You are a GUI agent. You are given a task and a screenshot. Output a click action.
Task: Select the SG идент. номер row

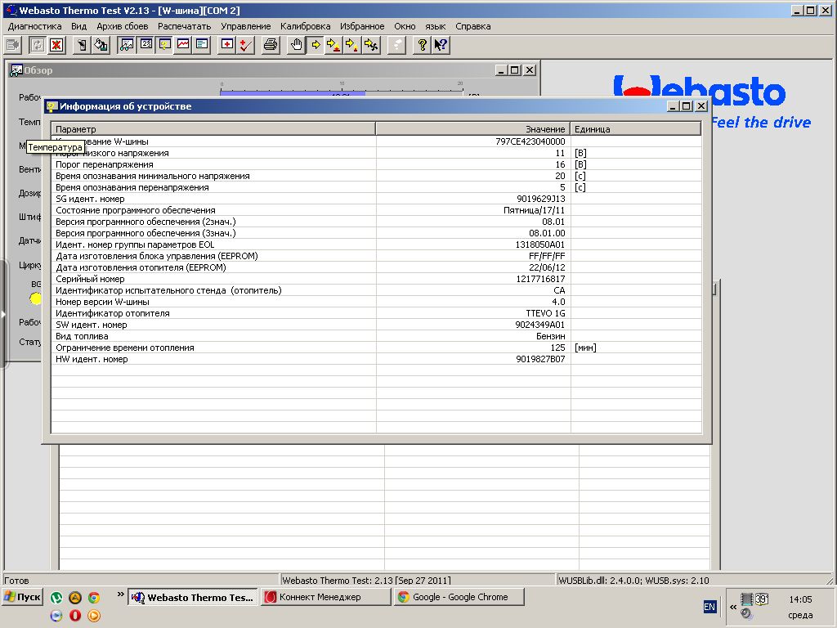pyautogui.click(x=376, y=199)
